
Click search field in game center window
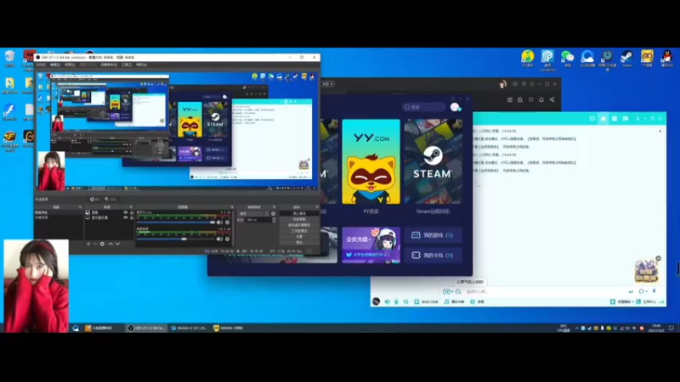click(x=423, y=107)
